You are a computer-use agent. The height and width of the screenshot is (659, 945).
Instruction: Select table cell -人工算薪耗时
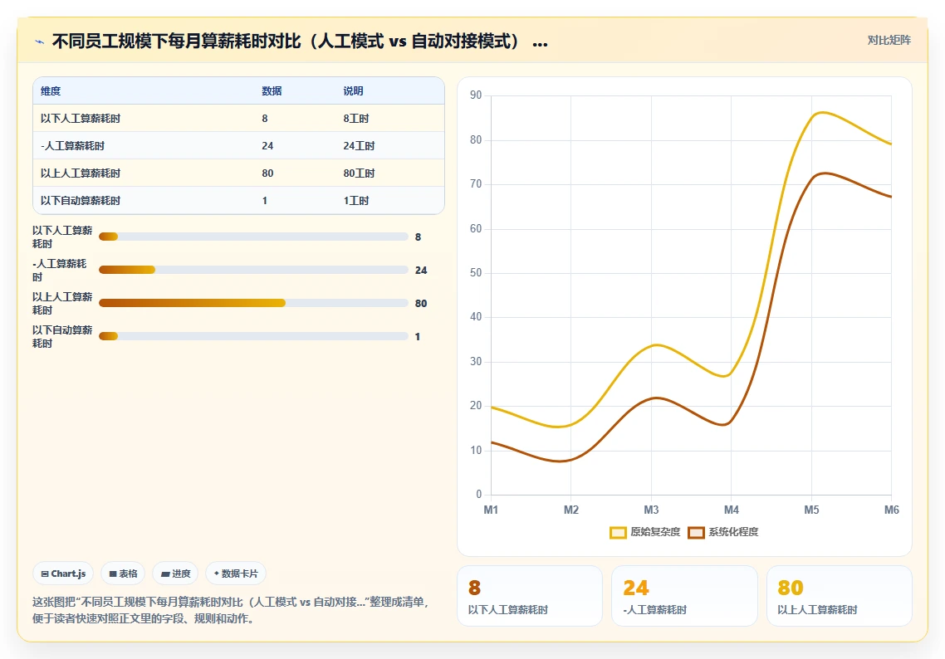click(72, 146)
